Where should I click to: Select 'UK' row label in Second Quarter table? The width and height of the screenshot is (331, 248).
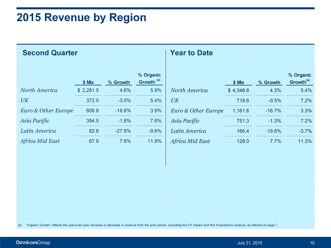point(24,100)
